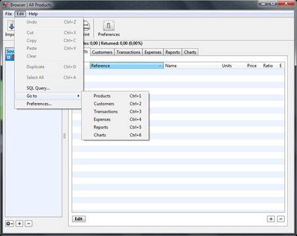The image size is (297, 236).
Task: Sort by the Units column header
Action: pos(227,66)
